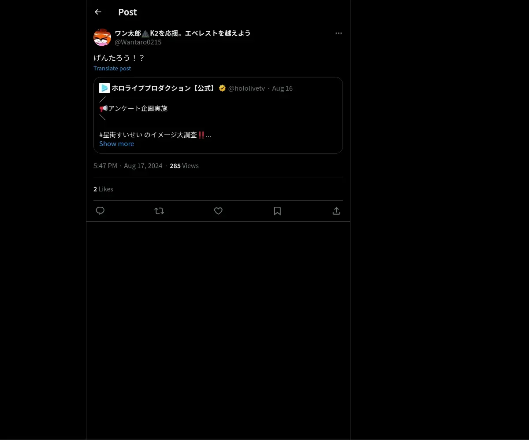Viewport: 529px width, 440px height.
Task: Open the #星街すいせい hashtag
Action: [x=121, y=135]
